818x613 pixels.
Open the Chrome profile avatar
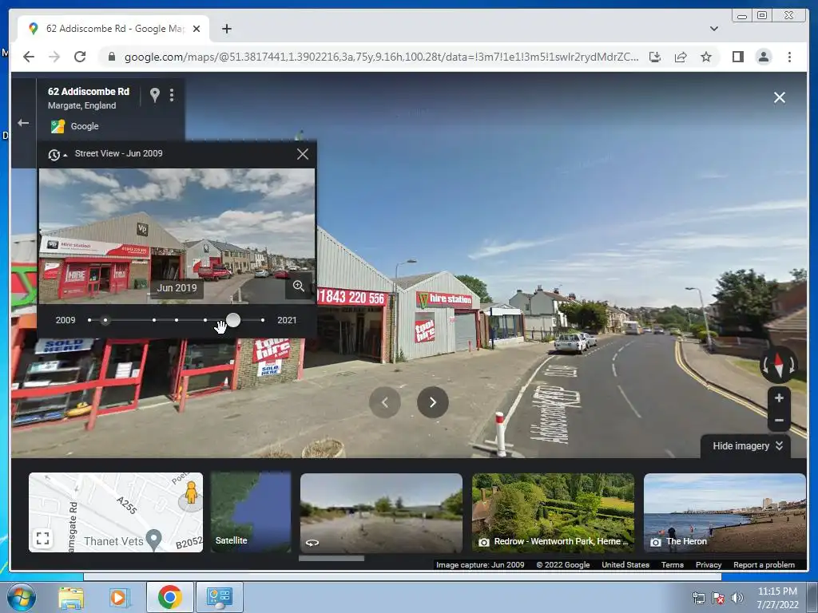point(763,57)
